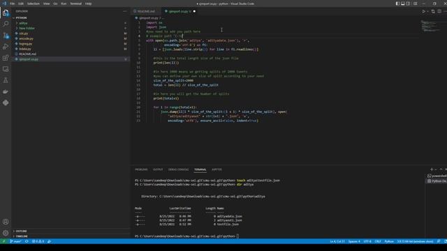Select the powershell terminal instance
Viewport: 447px width, 251px height.
tap(437, 176)
